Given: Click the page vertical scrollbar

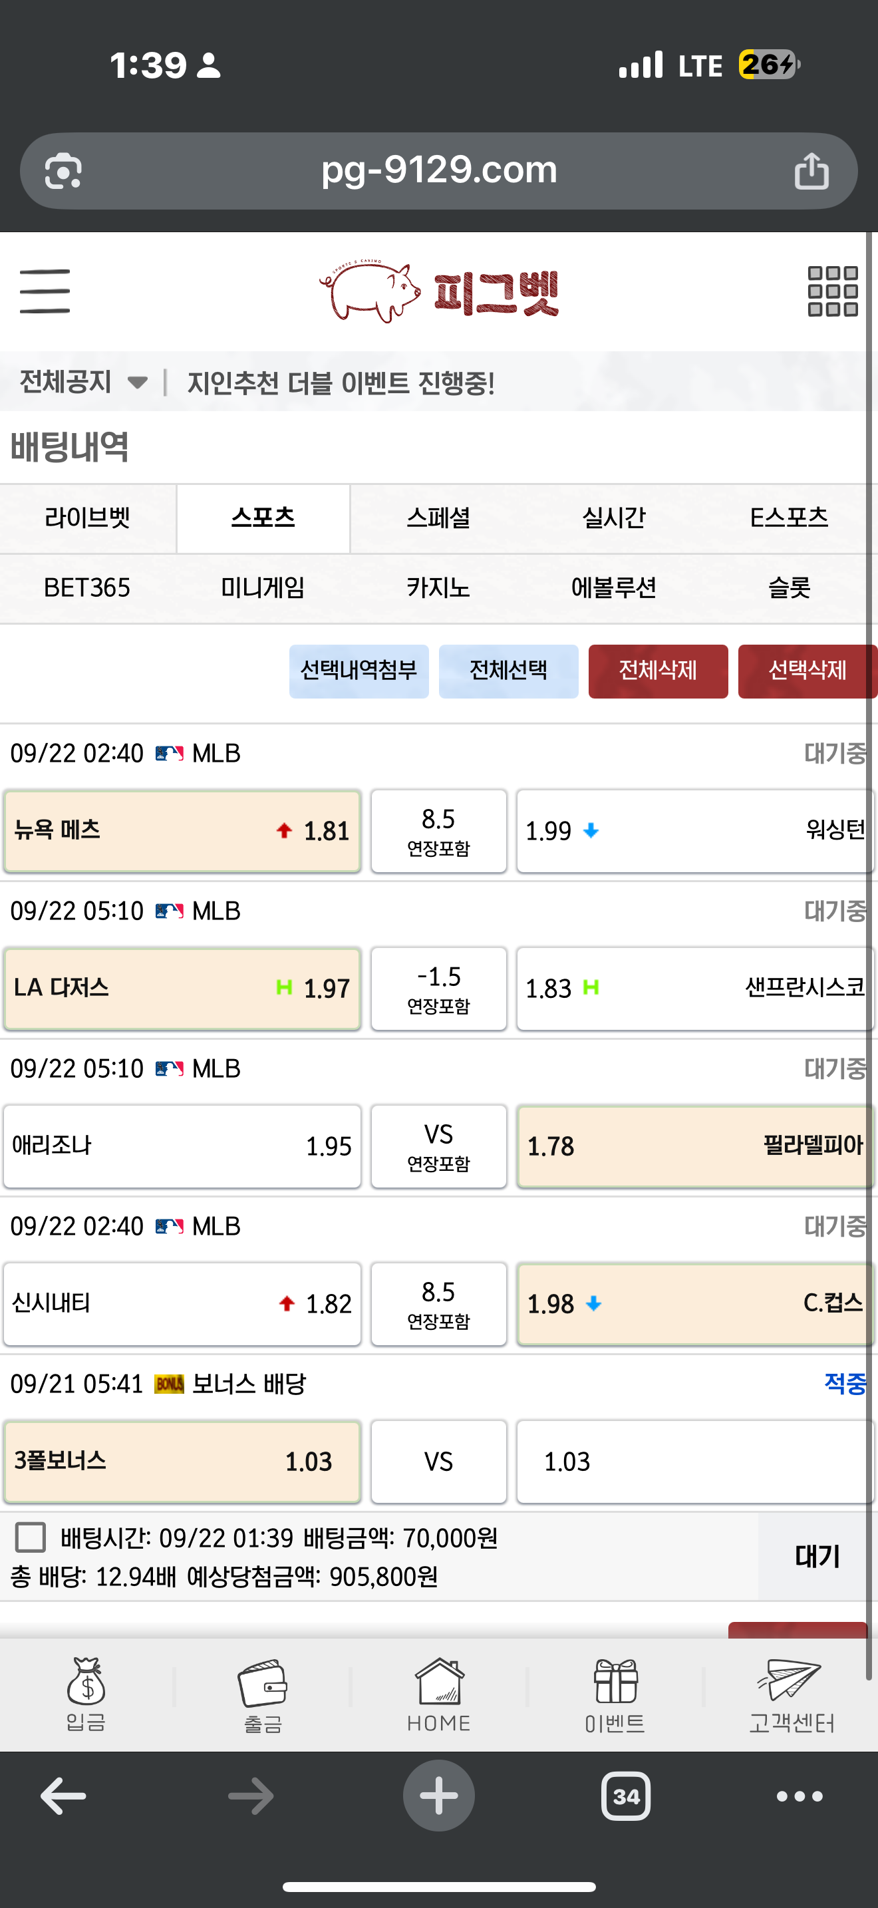Looking at the screenshot, I should pyautogui.click(x=871, y=955).
